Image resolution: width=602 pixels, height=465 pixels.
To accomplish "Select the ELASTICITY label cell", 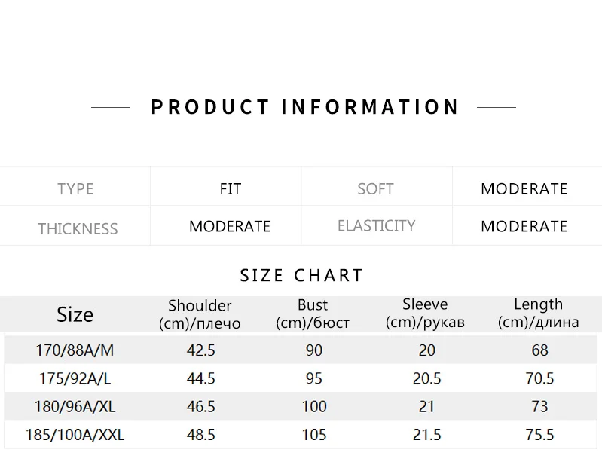I will [376, 225].
